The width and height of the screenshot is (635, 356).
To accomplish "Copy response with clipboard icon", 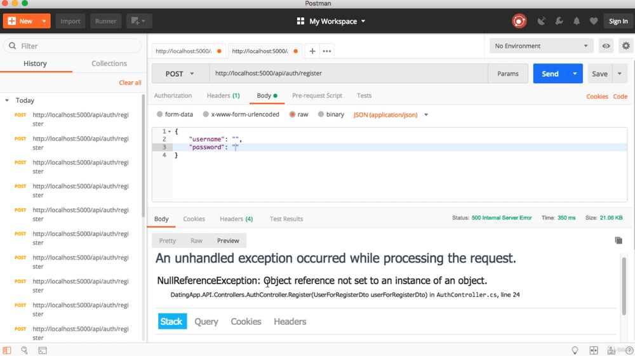I will click(618, 241).
